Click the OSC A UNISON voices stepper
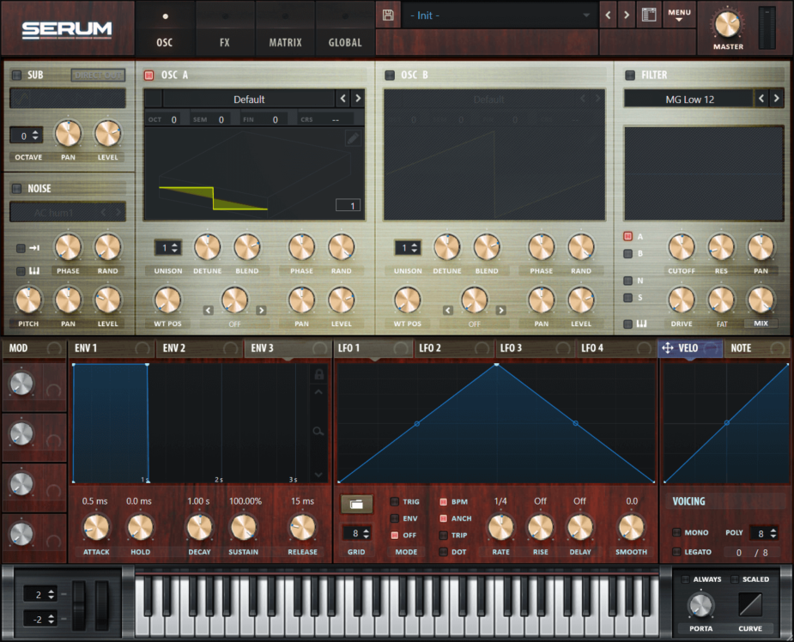Viewport: 794px width, 642px height. 168,247
